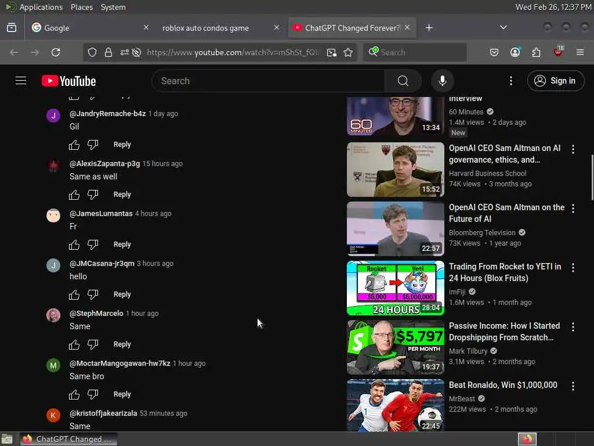
Task: Open a new browser tab
Action: click(429, 28)
